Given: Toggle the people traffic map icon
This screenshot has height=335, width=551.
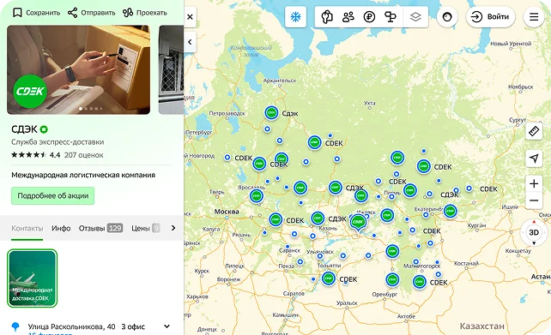Looking at the screenshot, I should pos(348,17).
